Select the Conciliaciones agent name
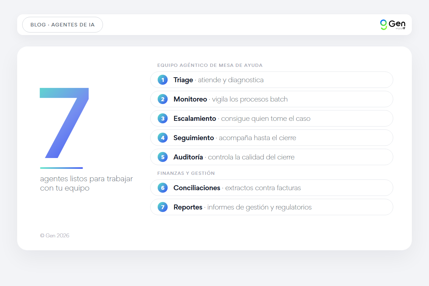Screen dimensions: 429x286 click(197, 188)
